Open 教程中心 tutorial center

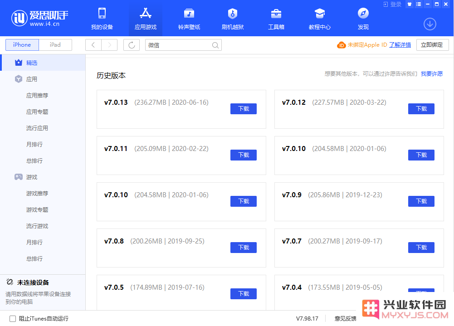tap(320, 19)
